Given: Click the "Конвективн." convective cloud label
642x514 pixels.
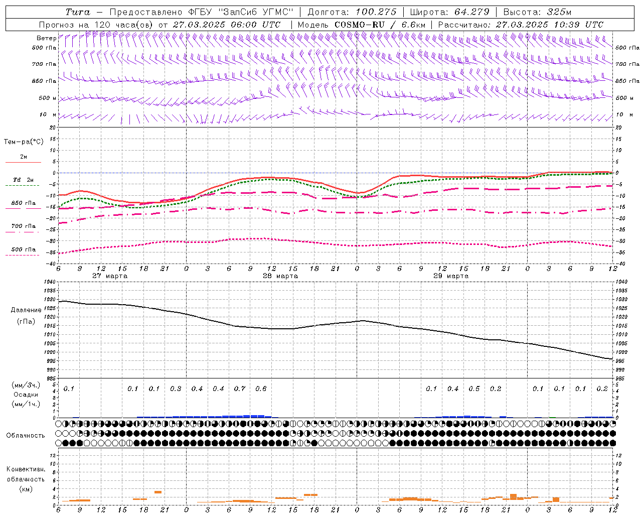Looking at the screenshot, I should (x=26, y=469).
